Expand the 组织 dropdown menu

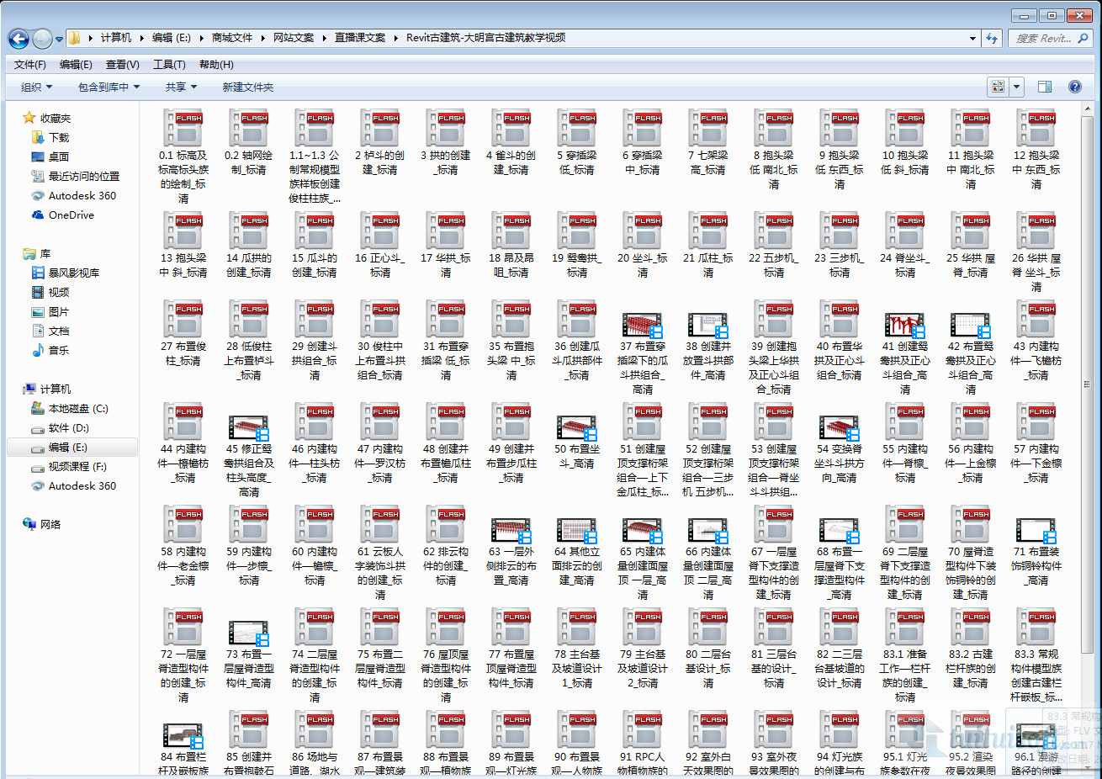click(x=36, y=87)
